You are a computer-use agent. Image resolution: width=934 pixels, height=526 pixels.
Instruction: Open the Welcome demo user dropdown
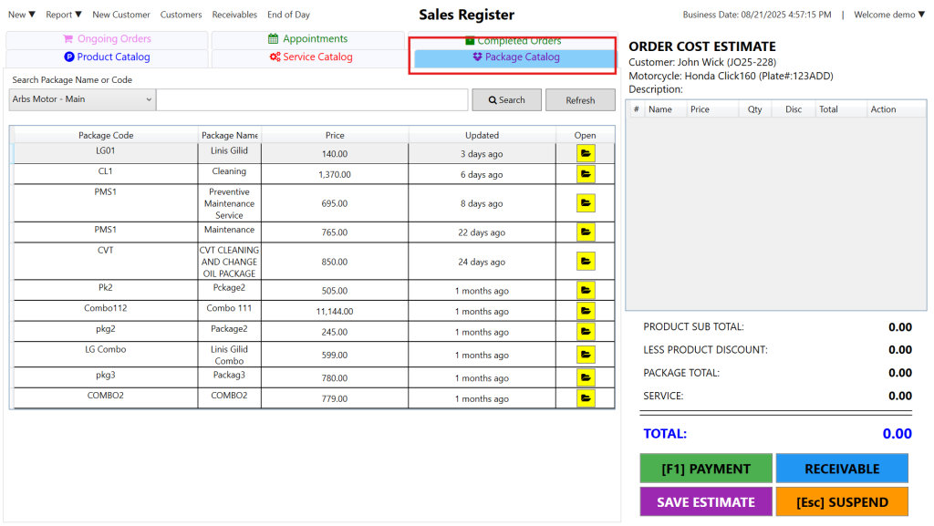[x=889, y=15]
